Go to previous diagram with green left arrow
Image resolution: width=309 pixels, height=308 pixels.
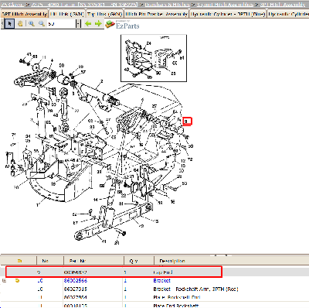[x=88, y=24]
